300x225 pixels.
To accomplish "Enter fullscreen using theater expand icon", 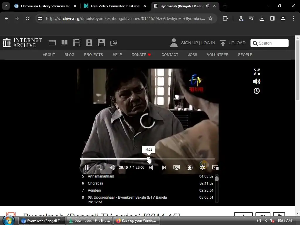I will (x=257, y=72).
